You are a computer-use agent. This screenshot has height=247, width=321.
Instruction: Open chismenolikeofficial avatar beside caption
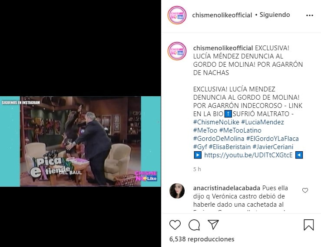tap(177, 51)
